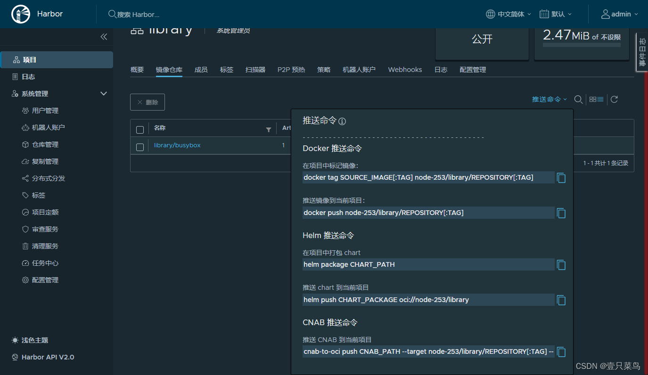Open the 事件日志 side tab
This screenshot has width=648, height=375.
[642, 52]
